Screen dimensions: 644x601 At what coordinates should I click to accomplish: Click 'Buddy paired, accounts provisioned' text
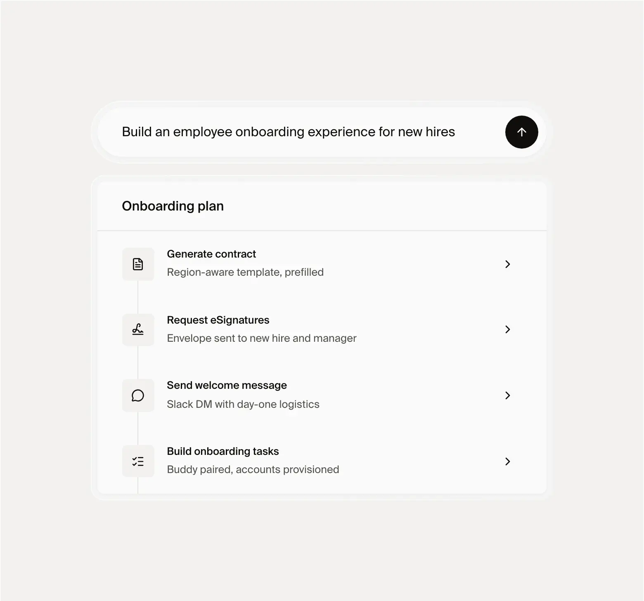[253, 469]
